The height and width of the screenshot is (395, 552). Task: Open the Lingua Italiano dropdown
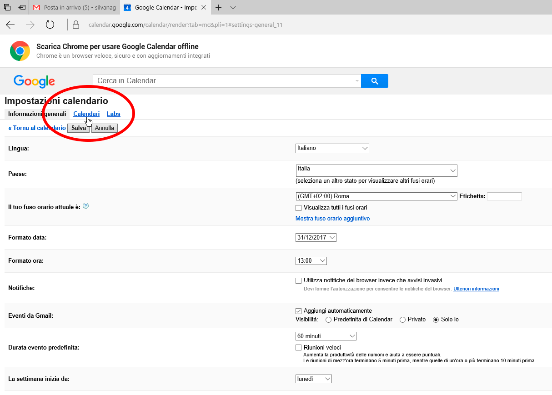click(332, 148)
